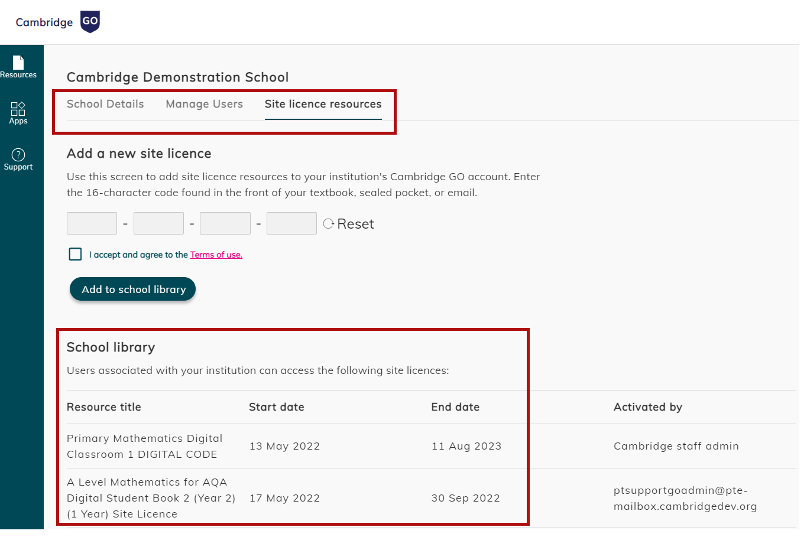This screenshot has height=537, width=807.
Task: Click the Cambridge Demonstration School heading
Action: pyautogui.click(x=178, y=77)
